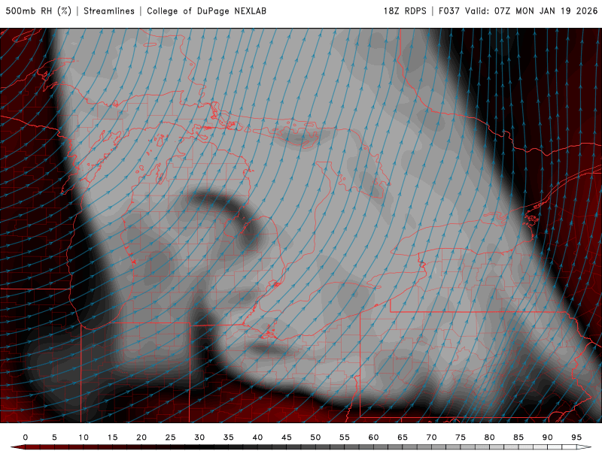The image size is (602, 451).
Task: Click the colorbar value label 25
Action: pyautogui.click(x=171, y=437)
